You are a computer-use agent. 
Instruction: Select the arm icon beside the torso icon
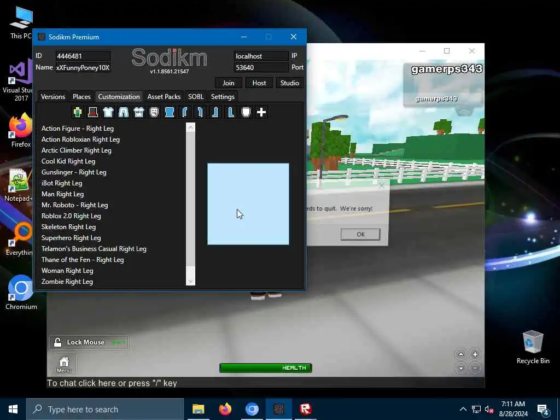tap(185, 112)
